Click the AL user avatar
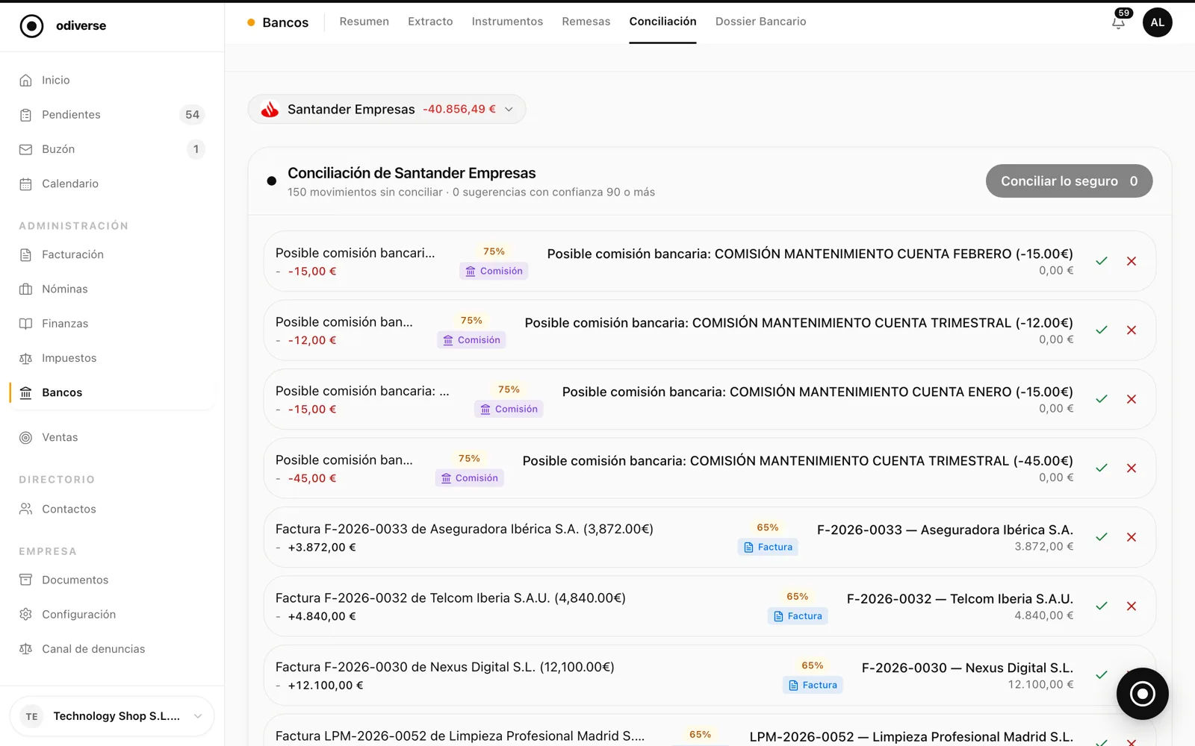 point(1157,22)
